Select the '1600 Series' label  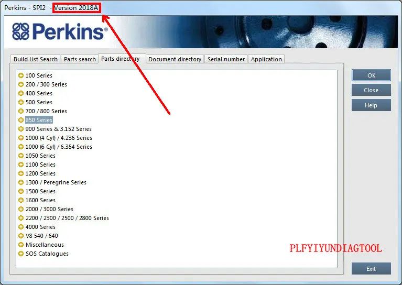coord(40,200)
